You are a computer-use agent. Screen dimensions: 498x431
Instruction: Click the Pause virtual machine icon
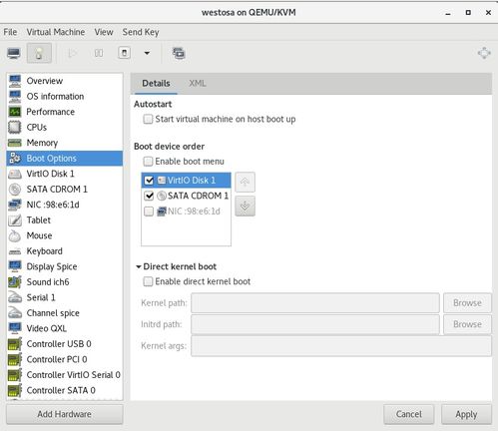point(99,53)
